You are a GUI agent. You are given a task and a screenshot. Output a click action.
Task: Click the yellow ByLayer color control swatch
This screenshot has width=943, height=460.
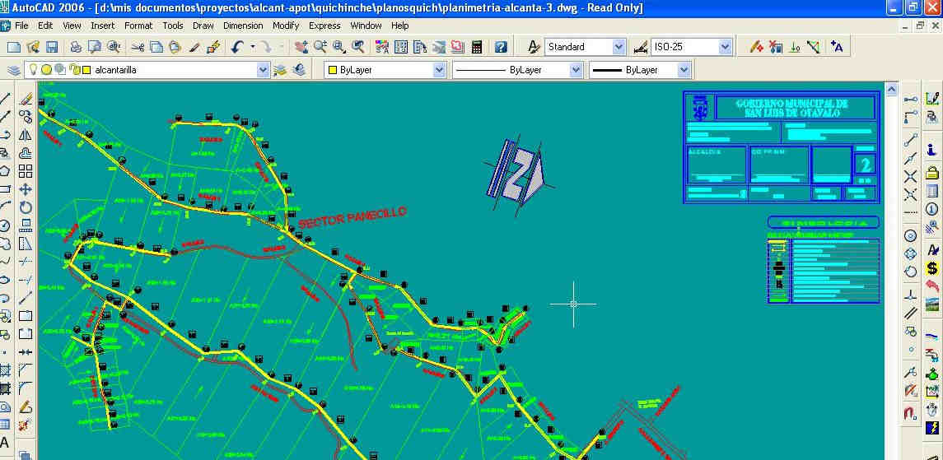pos(333,70)
